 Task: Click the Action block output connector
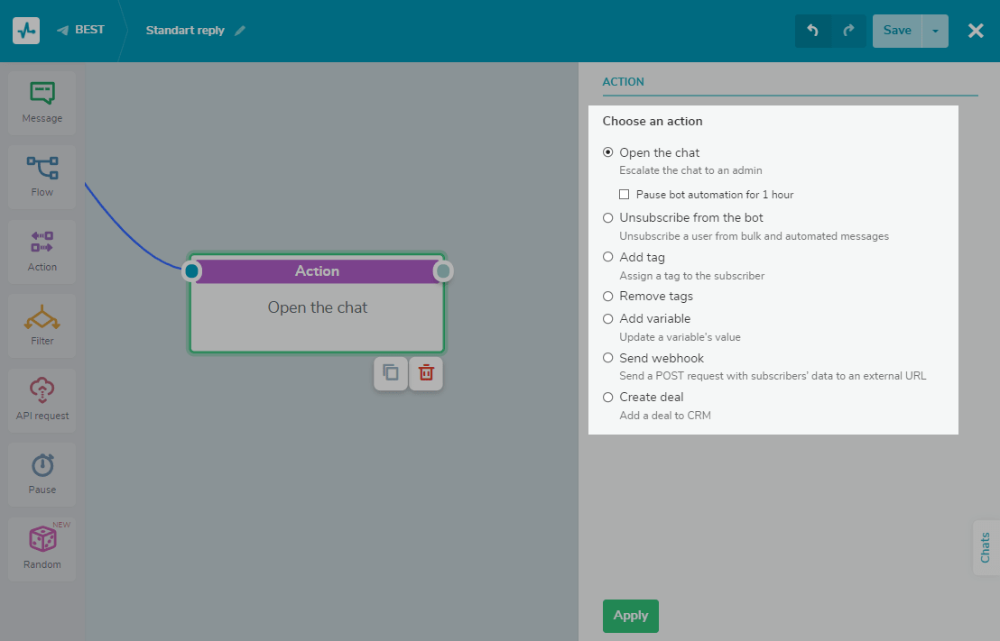442,271
